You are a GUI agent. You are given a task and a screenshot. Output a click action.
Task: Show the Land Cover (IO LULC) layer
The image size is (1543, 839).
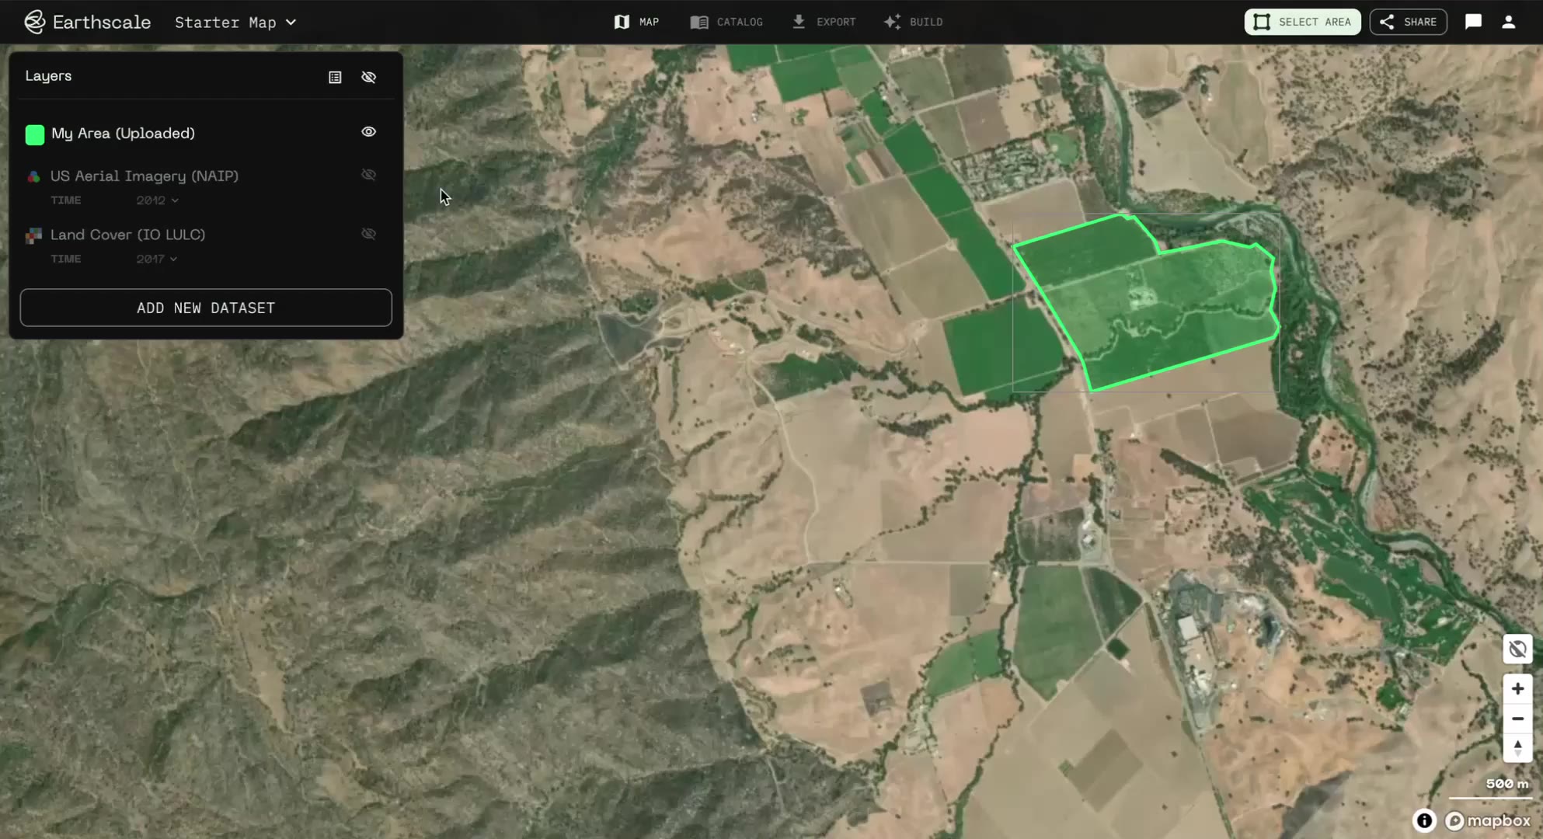click(369, 234)
